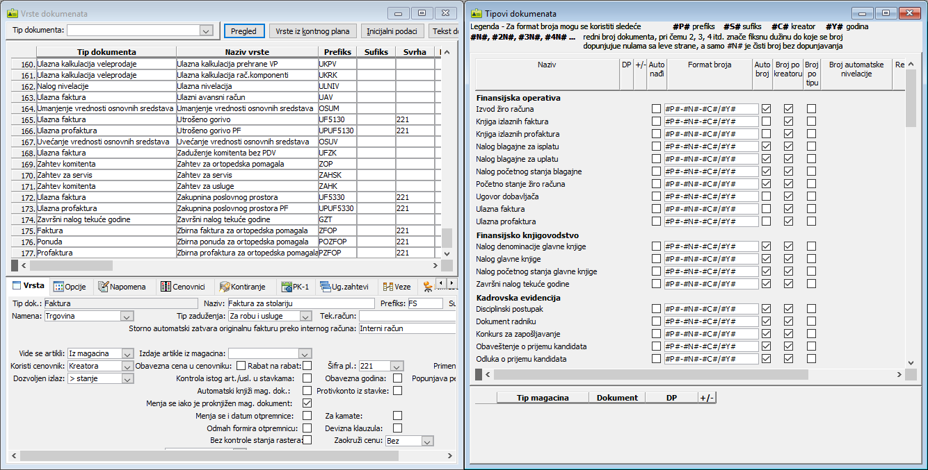
Task: Click the Napomena notepad icon
Action: point(104,287)
